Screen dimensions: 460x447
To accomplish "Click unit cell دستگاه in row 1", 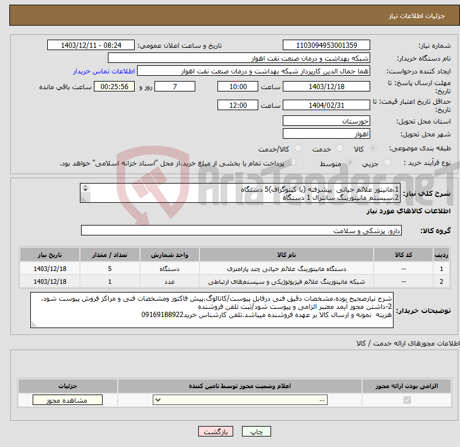I will pos(170,269).
